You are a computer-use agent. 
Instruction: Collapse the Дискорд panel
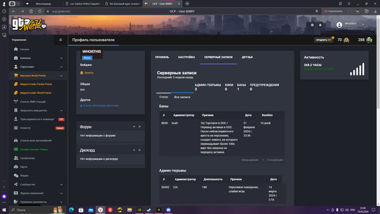[134, 150]
